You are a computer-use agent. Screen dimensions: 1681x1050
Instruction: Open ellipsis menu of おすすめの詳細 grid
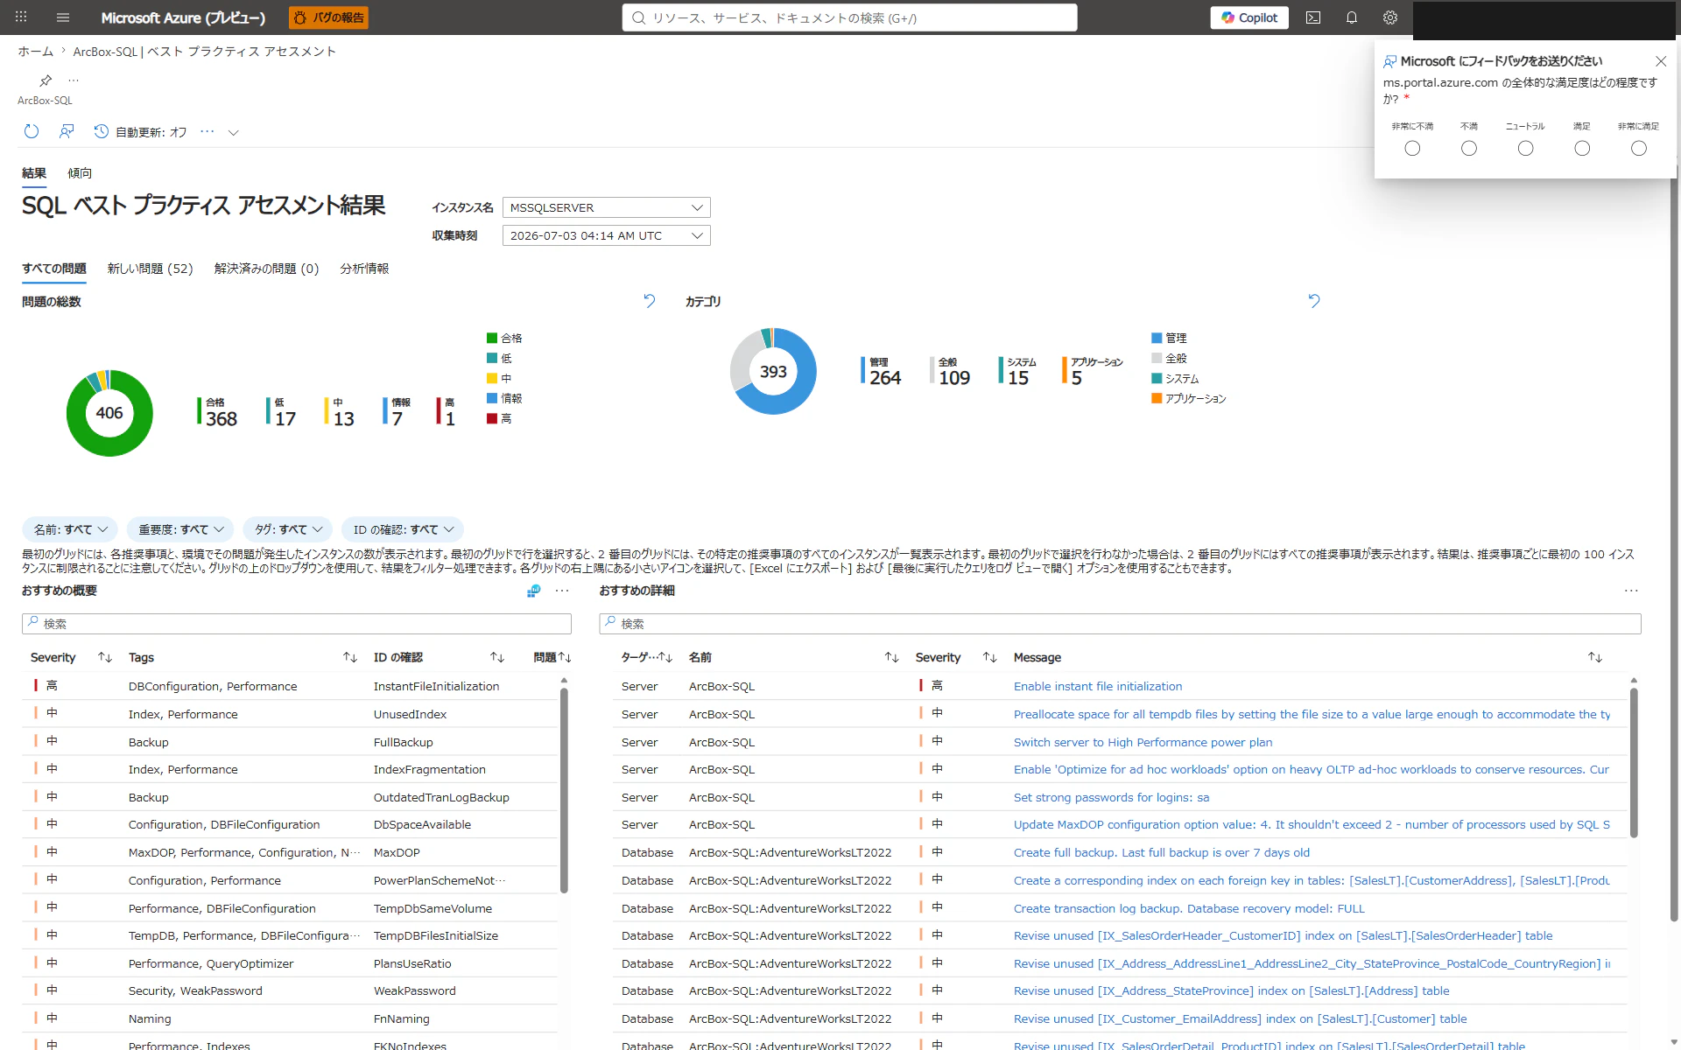1631,591
